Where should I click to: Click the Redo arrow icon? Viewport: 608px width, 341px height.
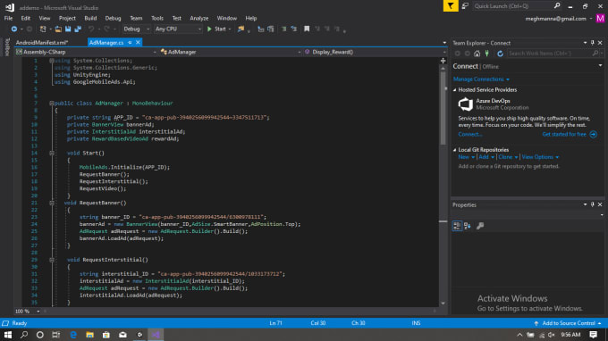pos(106,29)
